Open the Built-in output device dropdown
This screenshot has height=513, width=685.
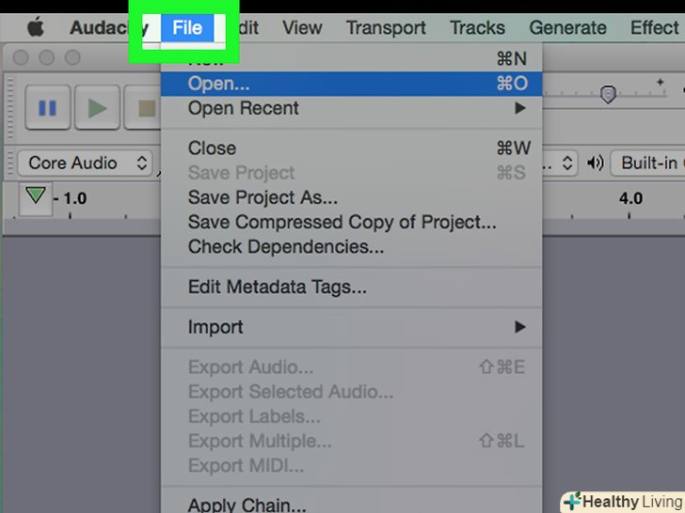pyautogui.click(x=648, y=163)
